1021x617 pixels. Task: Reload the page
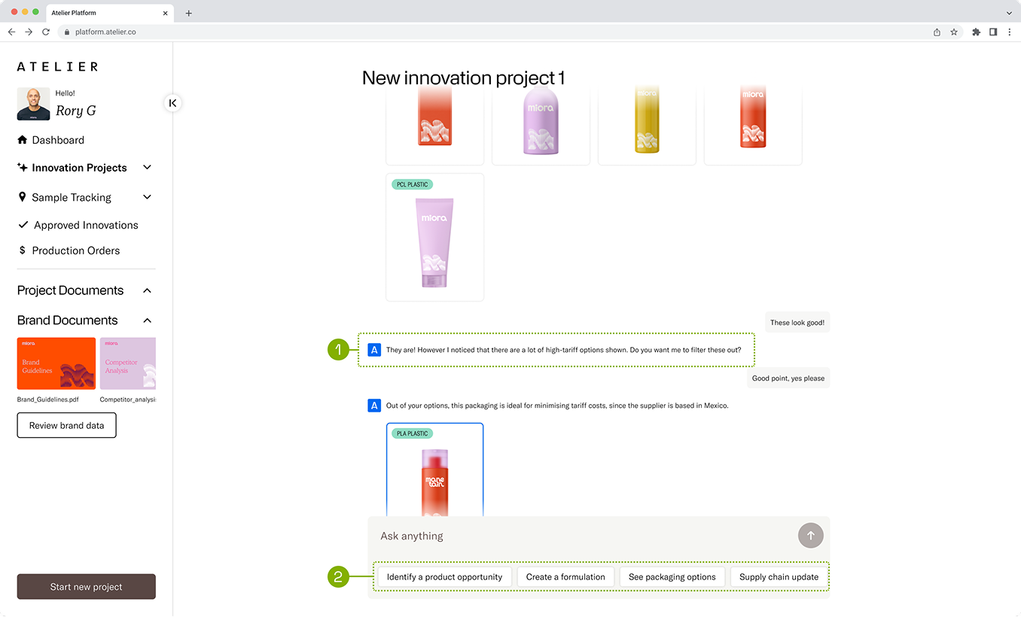(47, 32)
